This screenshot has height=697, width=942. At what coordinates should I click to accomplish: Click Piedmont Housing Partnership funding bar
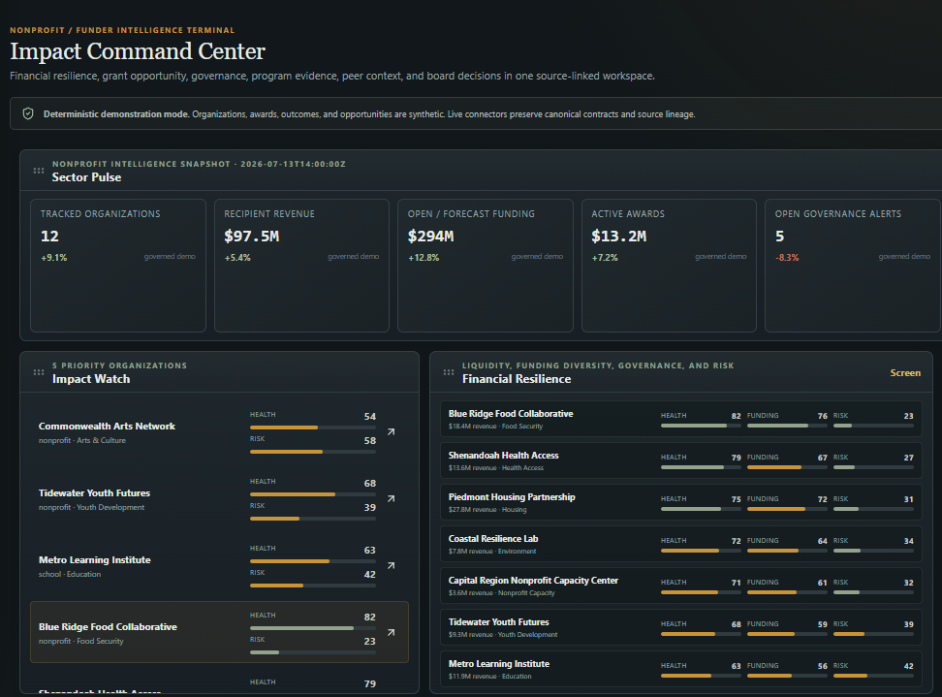(787, 509)
